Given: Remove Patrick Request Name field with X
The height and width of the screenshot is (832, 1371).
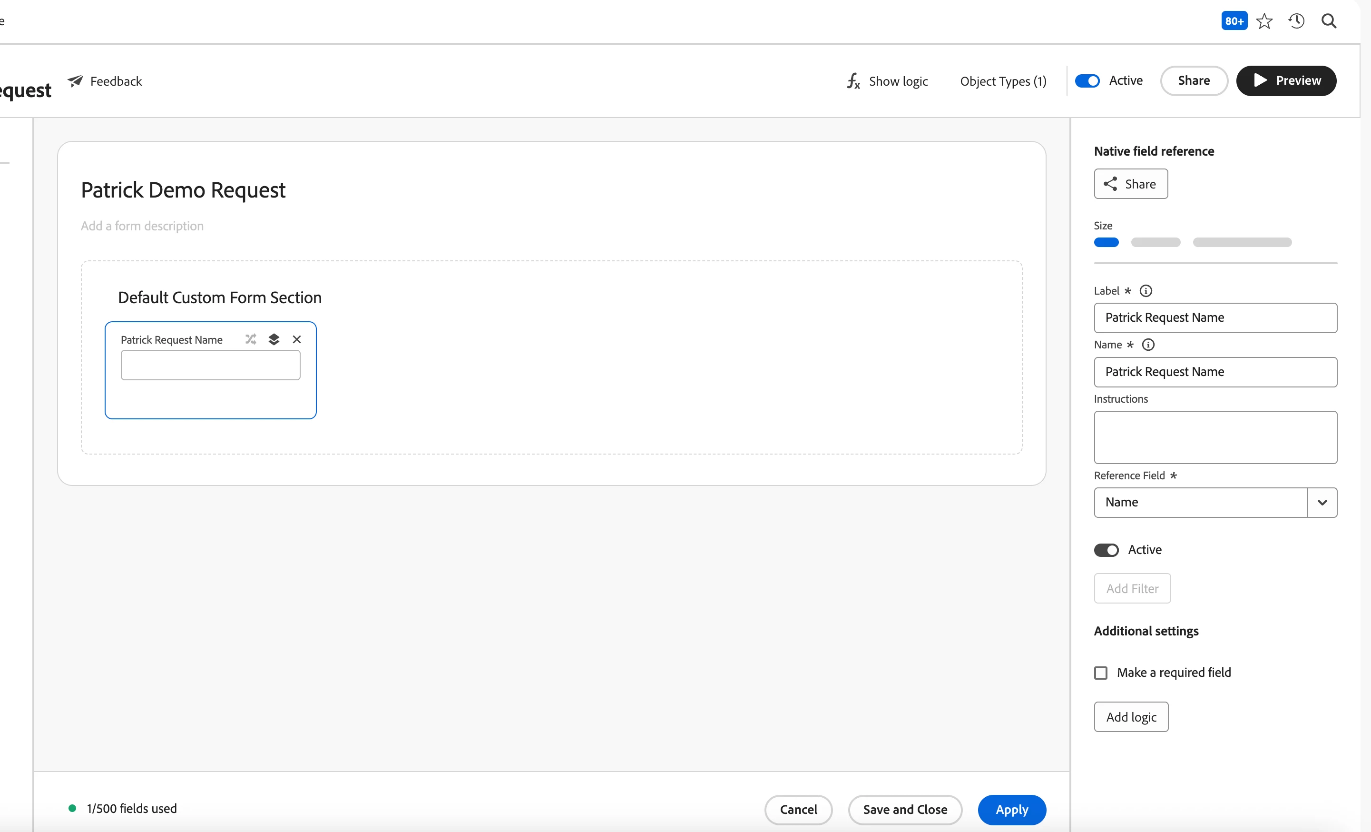Looking at the screenshot, I should click(296, 339).
